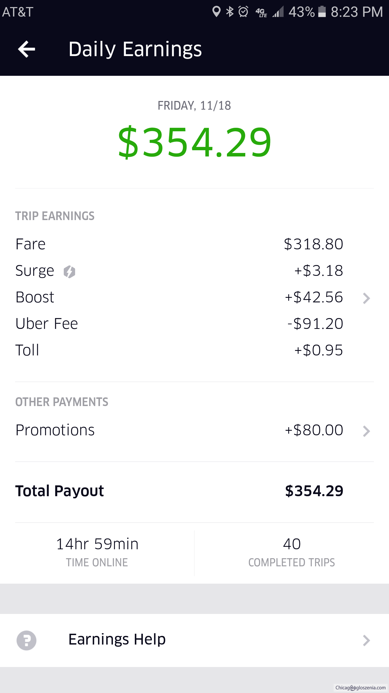The height and width of the screenshot is (693, 389).
Task: Tap the Boost earnings row label
Action: 35,297
